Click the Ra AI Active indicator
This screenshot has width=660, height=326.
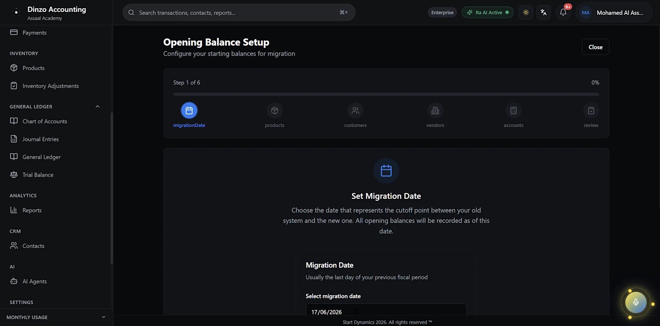pyautogui.click(x=488, y=12)
